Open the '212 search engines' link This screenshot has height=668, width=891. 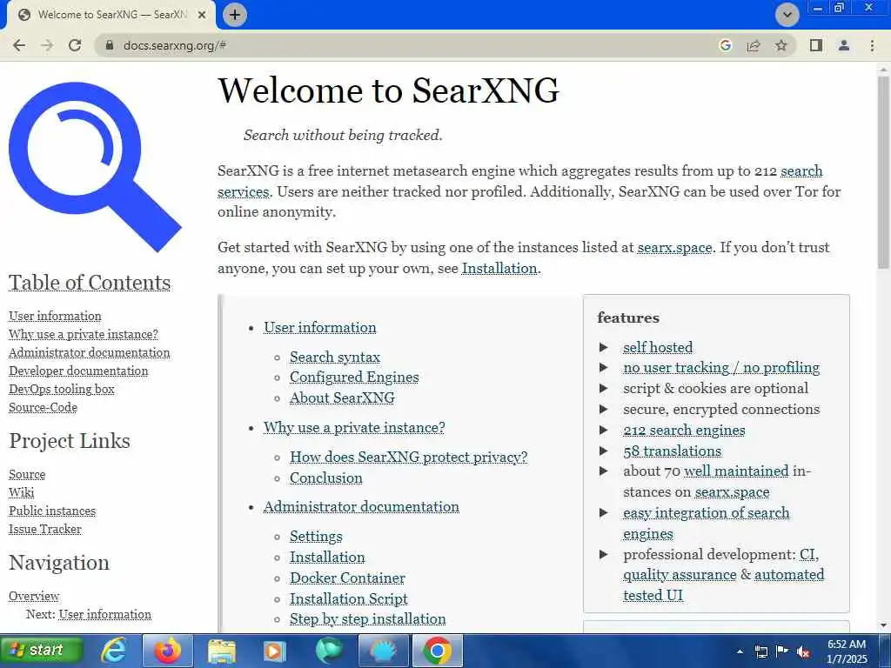[684, 430]
